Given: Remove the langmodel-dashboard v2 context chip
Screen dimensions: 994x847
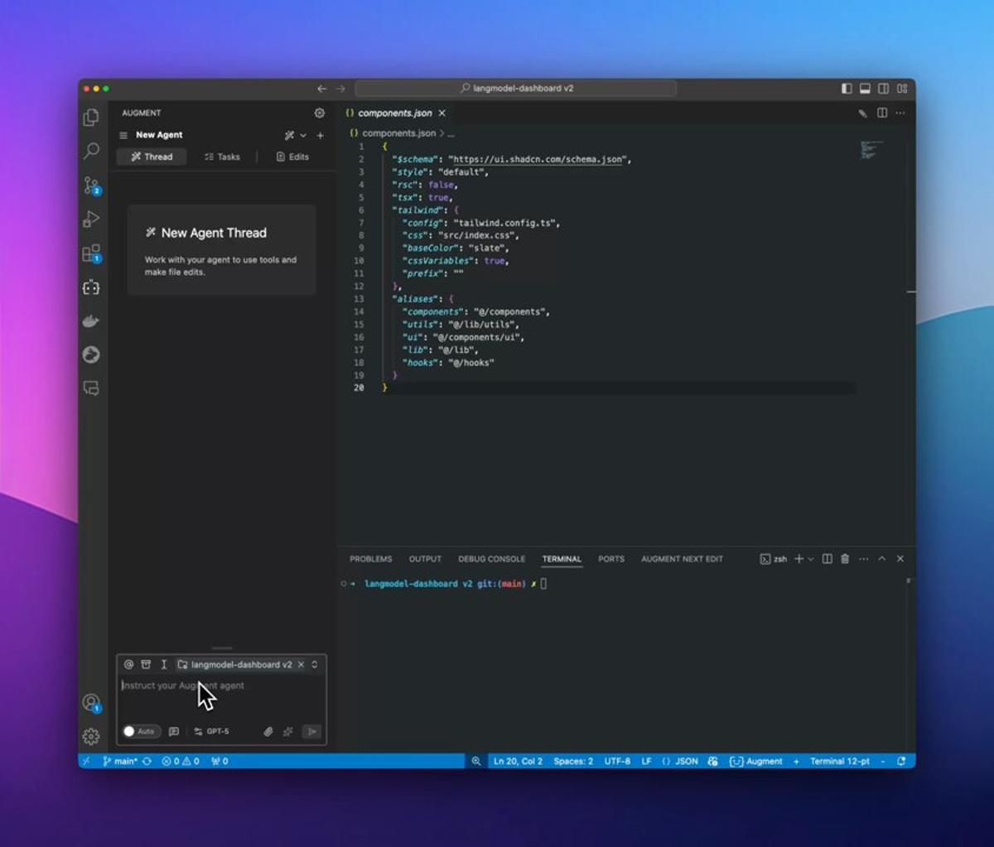Looking at the screenshot, I should pos(302,664).
